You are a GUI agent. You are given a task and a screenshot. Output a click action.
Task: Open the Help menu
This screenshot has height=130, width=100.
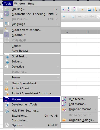pyautogui.click(x=31, y=4)
